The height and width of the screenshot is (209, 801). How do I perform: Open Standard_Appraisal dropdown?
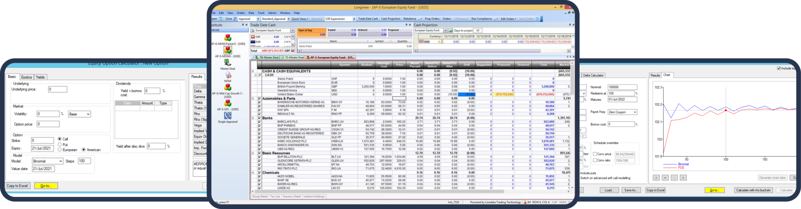289,19
